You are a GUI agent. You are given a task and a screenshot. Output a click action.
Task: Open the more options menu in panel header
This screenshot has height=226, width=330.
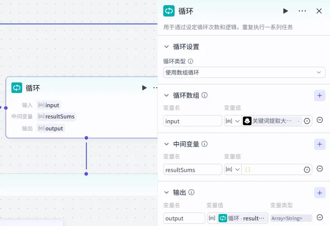pos(302,11)
